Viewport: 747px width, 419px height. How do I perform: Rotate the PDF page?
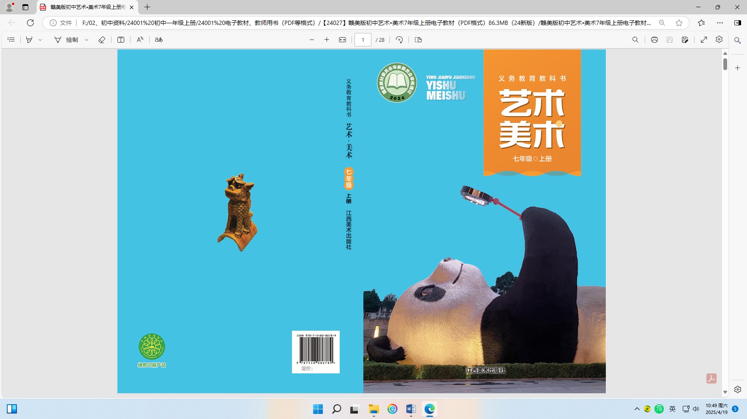coord(399,40)
